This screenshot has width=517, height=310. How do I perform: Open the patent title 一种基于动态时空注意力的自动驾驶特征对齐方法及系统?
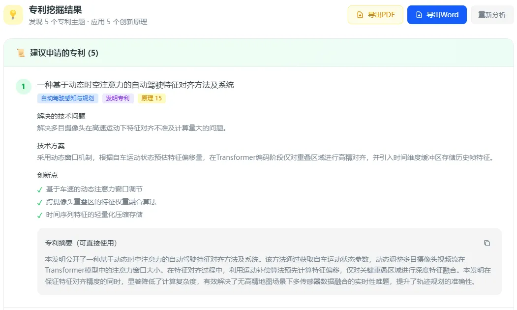click(135, 85)
